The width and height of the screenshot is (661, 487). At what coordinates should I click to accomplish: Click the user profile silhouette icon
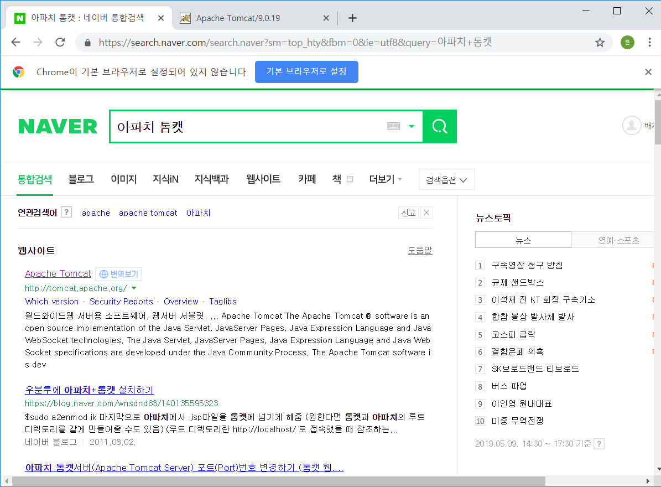coord(632,125)
